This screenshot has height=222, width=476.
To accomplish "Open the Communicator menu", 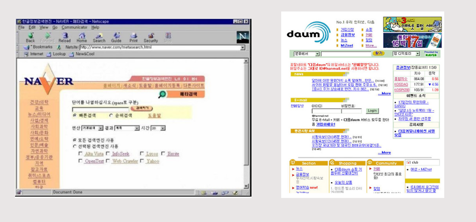I will click(74, 28).
